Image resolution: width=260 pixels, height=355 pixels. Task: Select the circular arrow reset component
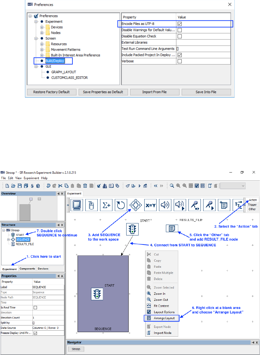[121, 205]
